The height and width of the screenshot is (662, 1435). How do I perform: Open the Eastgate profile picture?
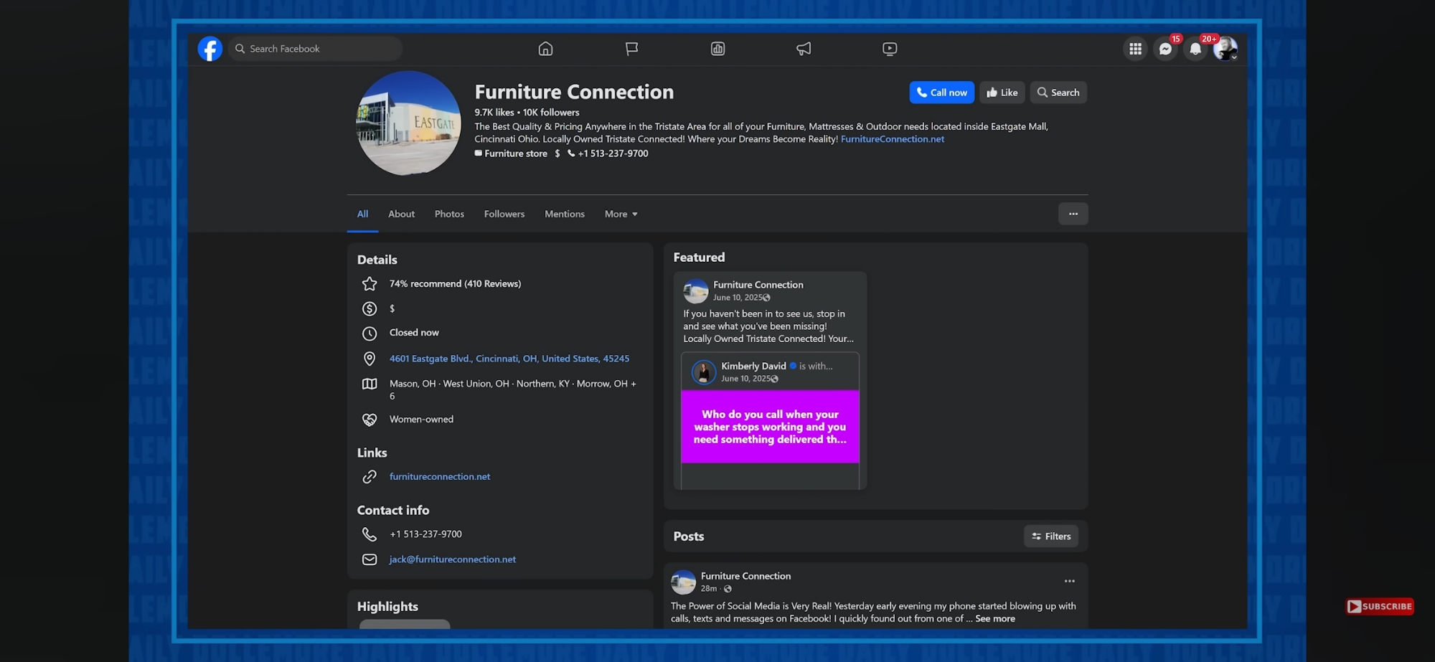pyautogui.click(x=408, y=123)
